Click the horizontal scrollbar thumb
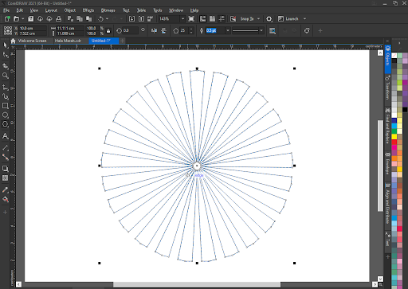This screenshot has height=289, width=408. [197, 284]
